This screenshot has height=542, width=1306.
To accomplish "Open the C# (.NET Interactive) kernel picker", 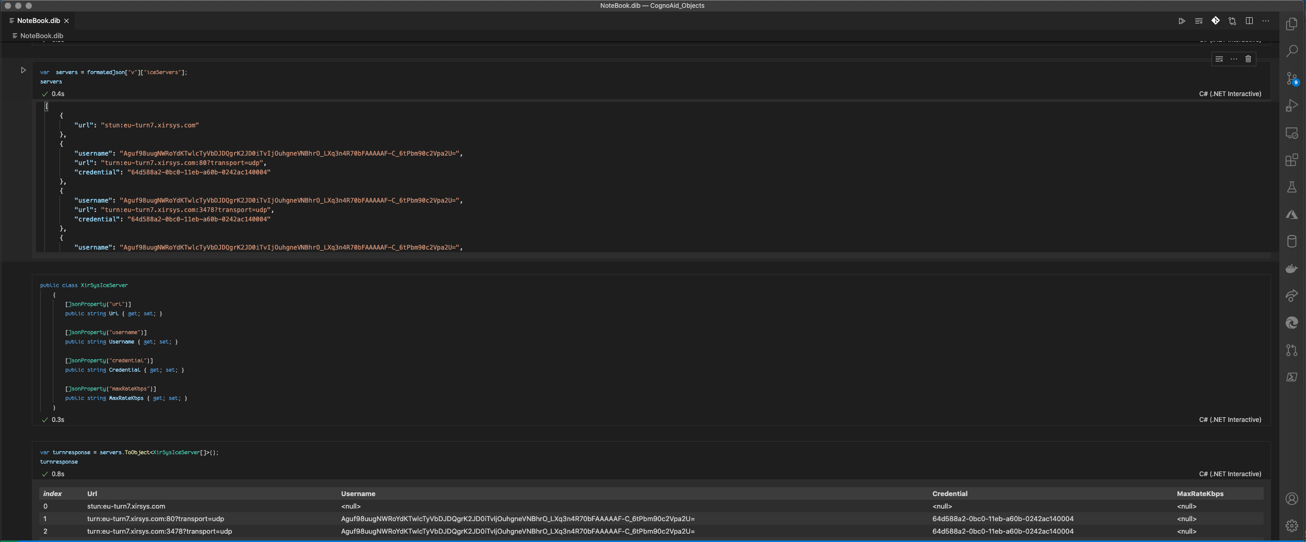I will 1230,94.
